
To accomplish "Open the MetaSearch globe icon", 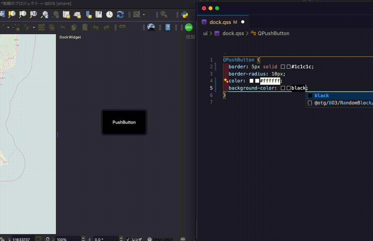I will pyautogui.click(x=151, y=28).
